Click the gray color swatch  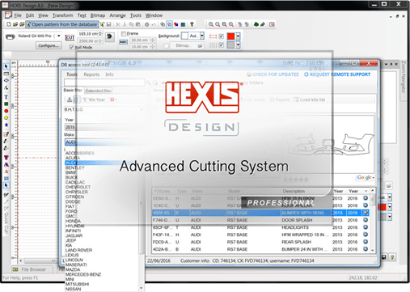point(231,44)
